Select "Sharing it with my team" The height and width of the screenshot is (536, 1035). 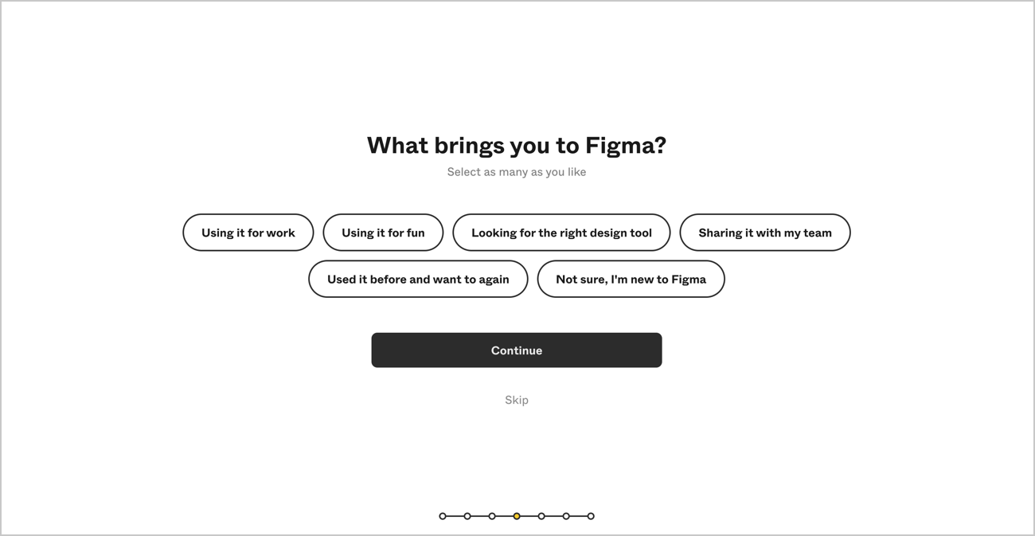tap(765, 233)
